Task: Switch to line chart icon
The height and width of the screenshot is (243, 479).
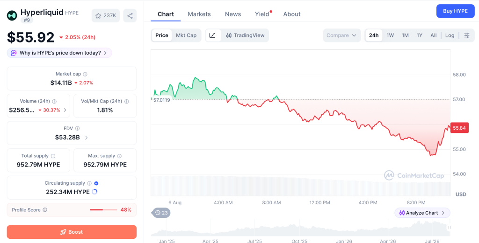Action: coord(213,35)
